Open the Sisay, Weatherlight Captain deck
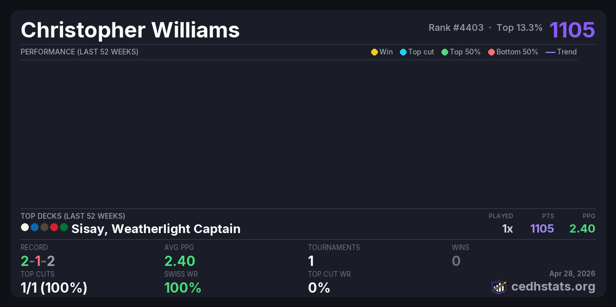The image size is (616, 307). (x=156, y=229)
